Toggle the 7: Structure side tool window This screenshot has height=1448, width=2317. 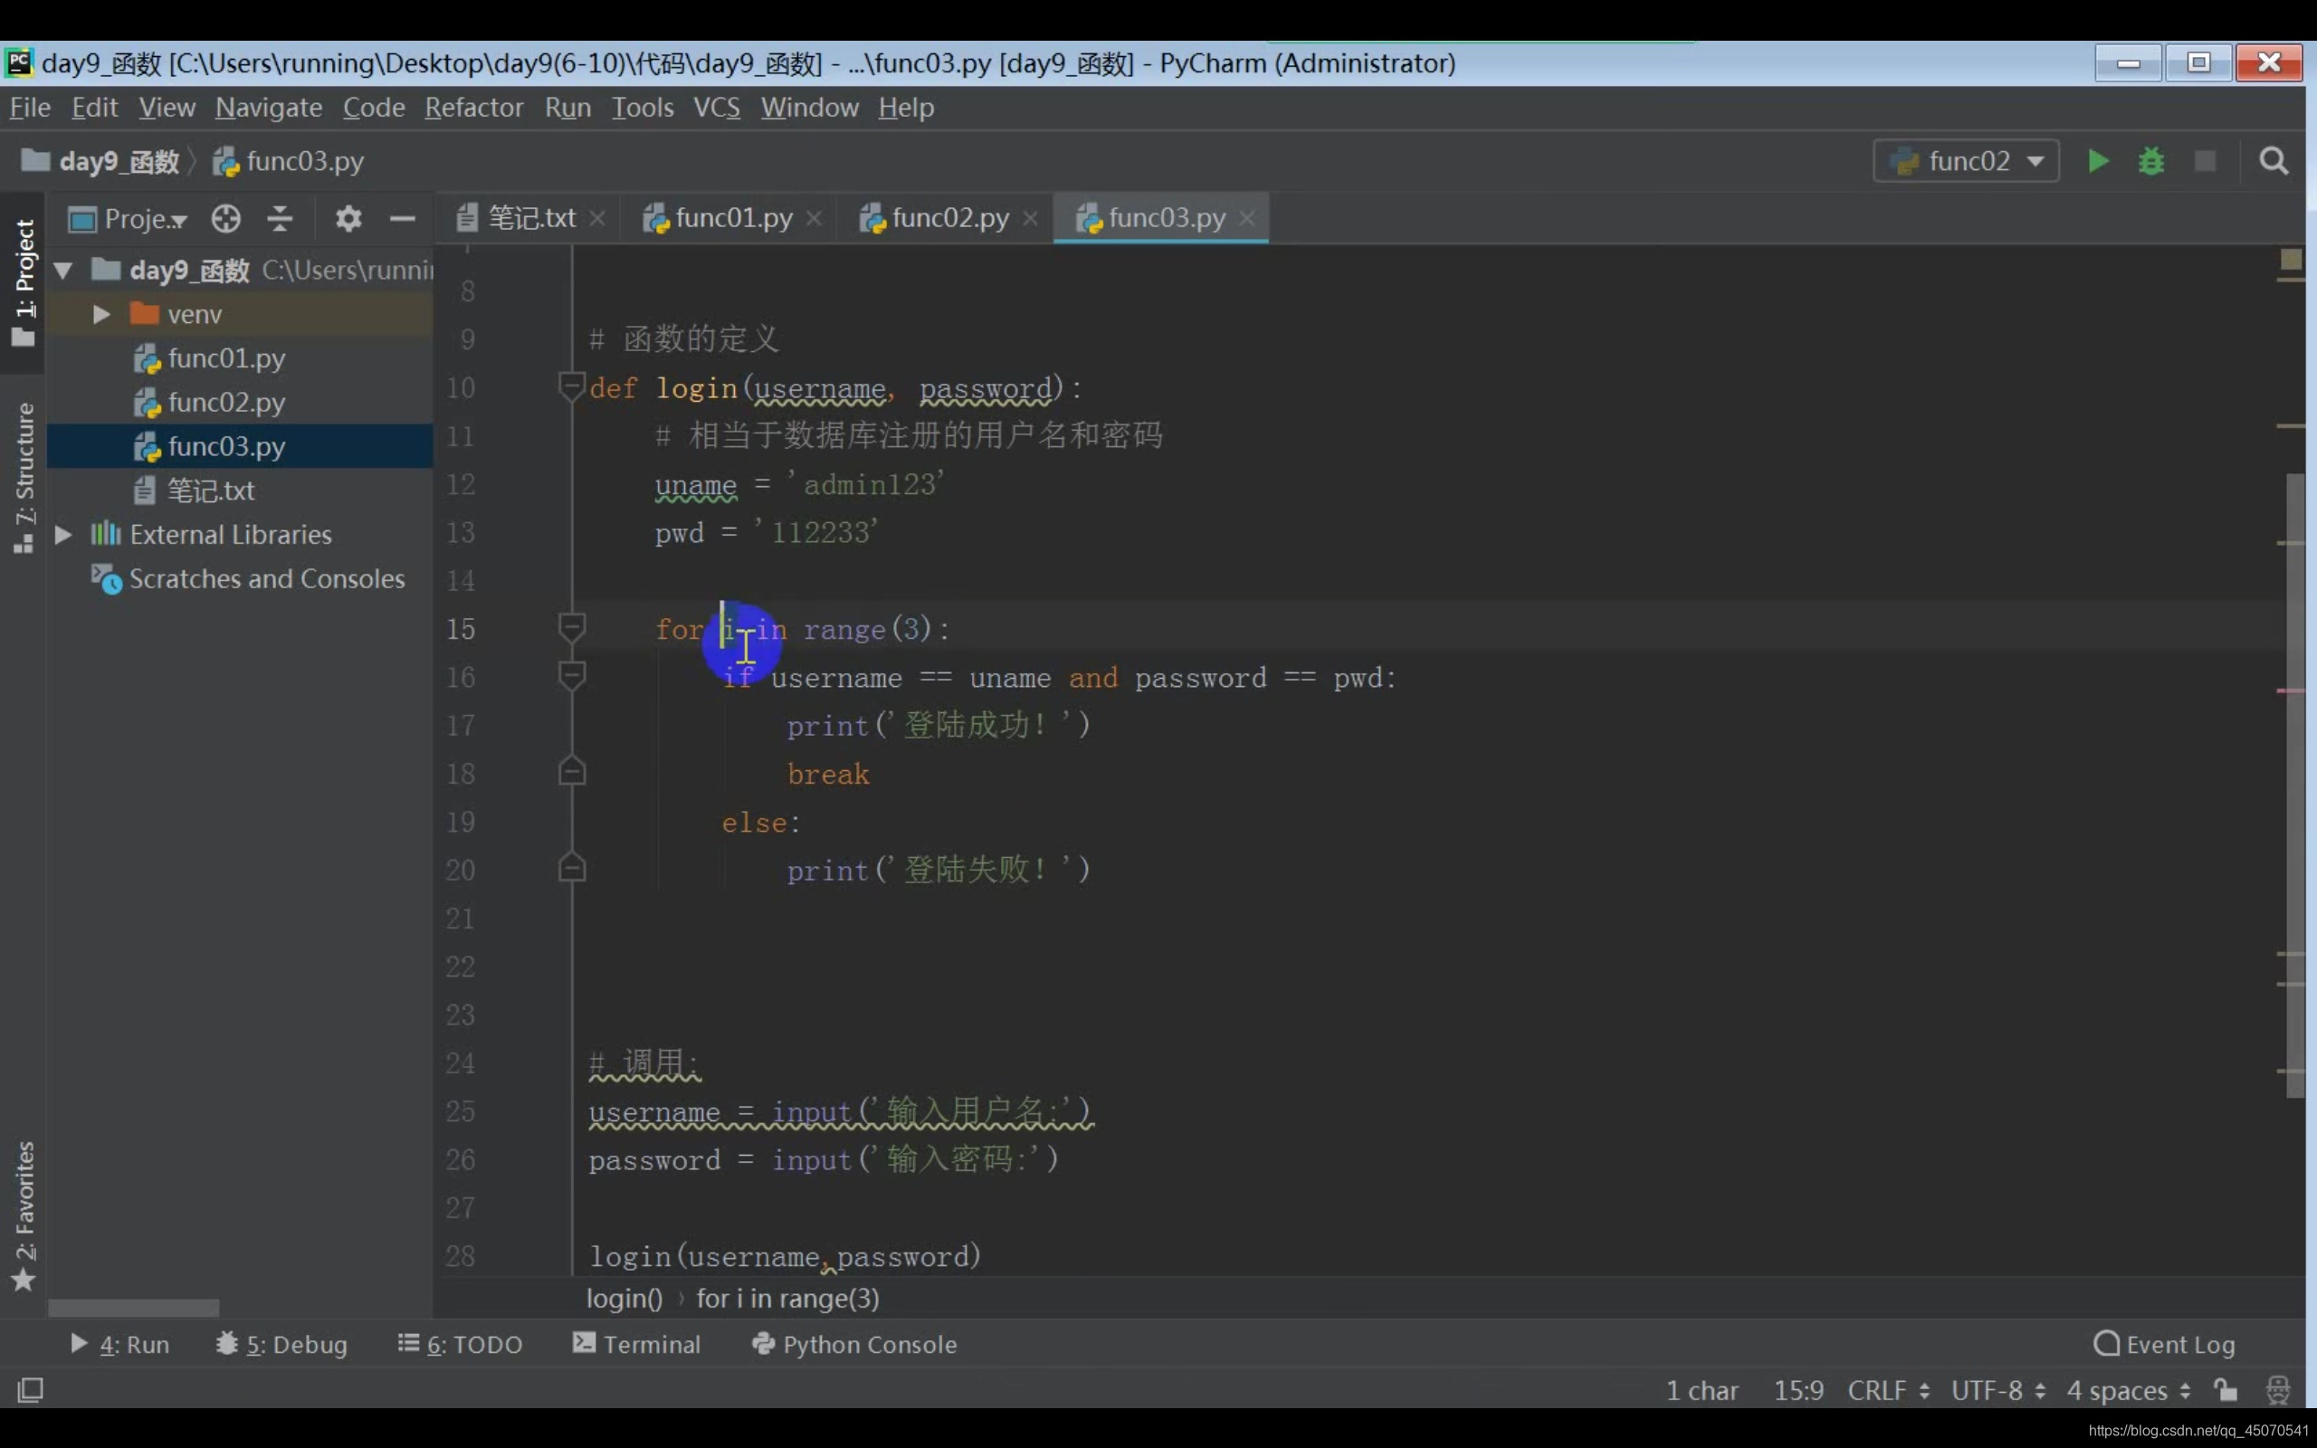pyautogui.click(x=24, y=477)
